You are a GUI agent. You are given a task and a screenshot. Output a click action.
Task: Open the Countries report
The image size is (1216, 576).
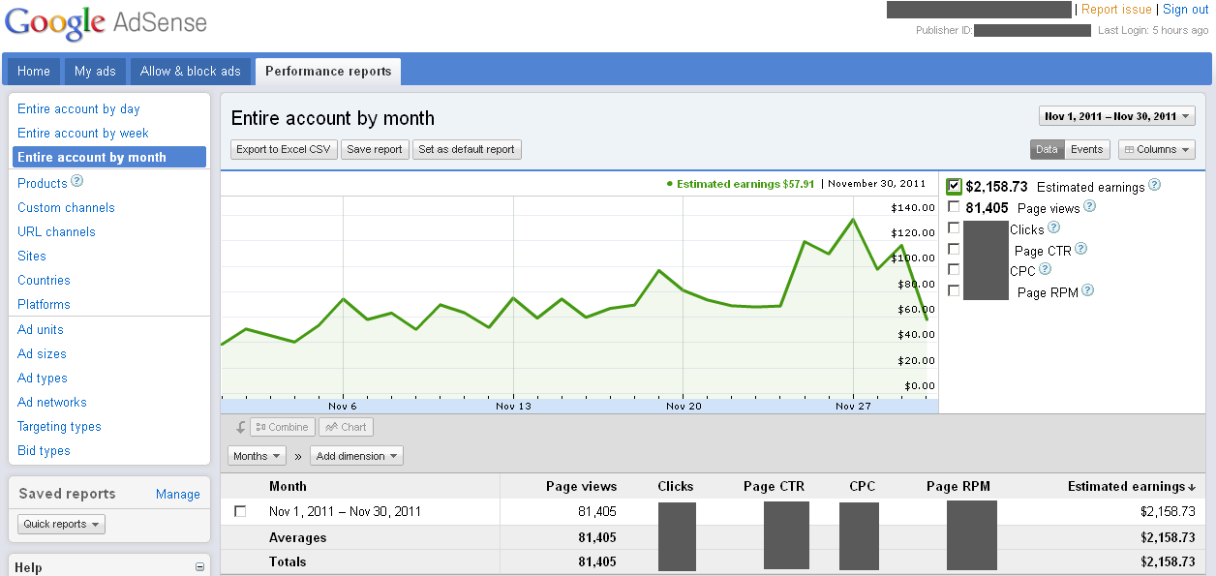pos(44,281)
